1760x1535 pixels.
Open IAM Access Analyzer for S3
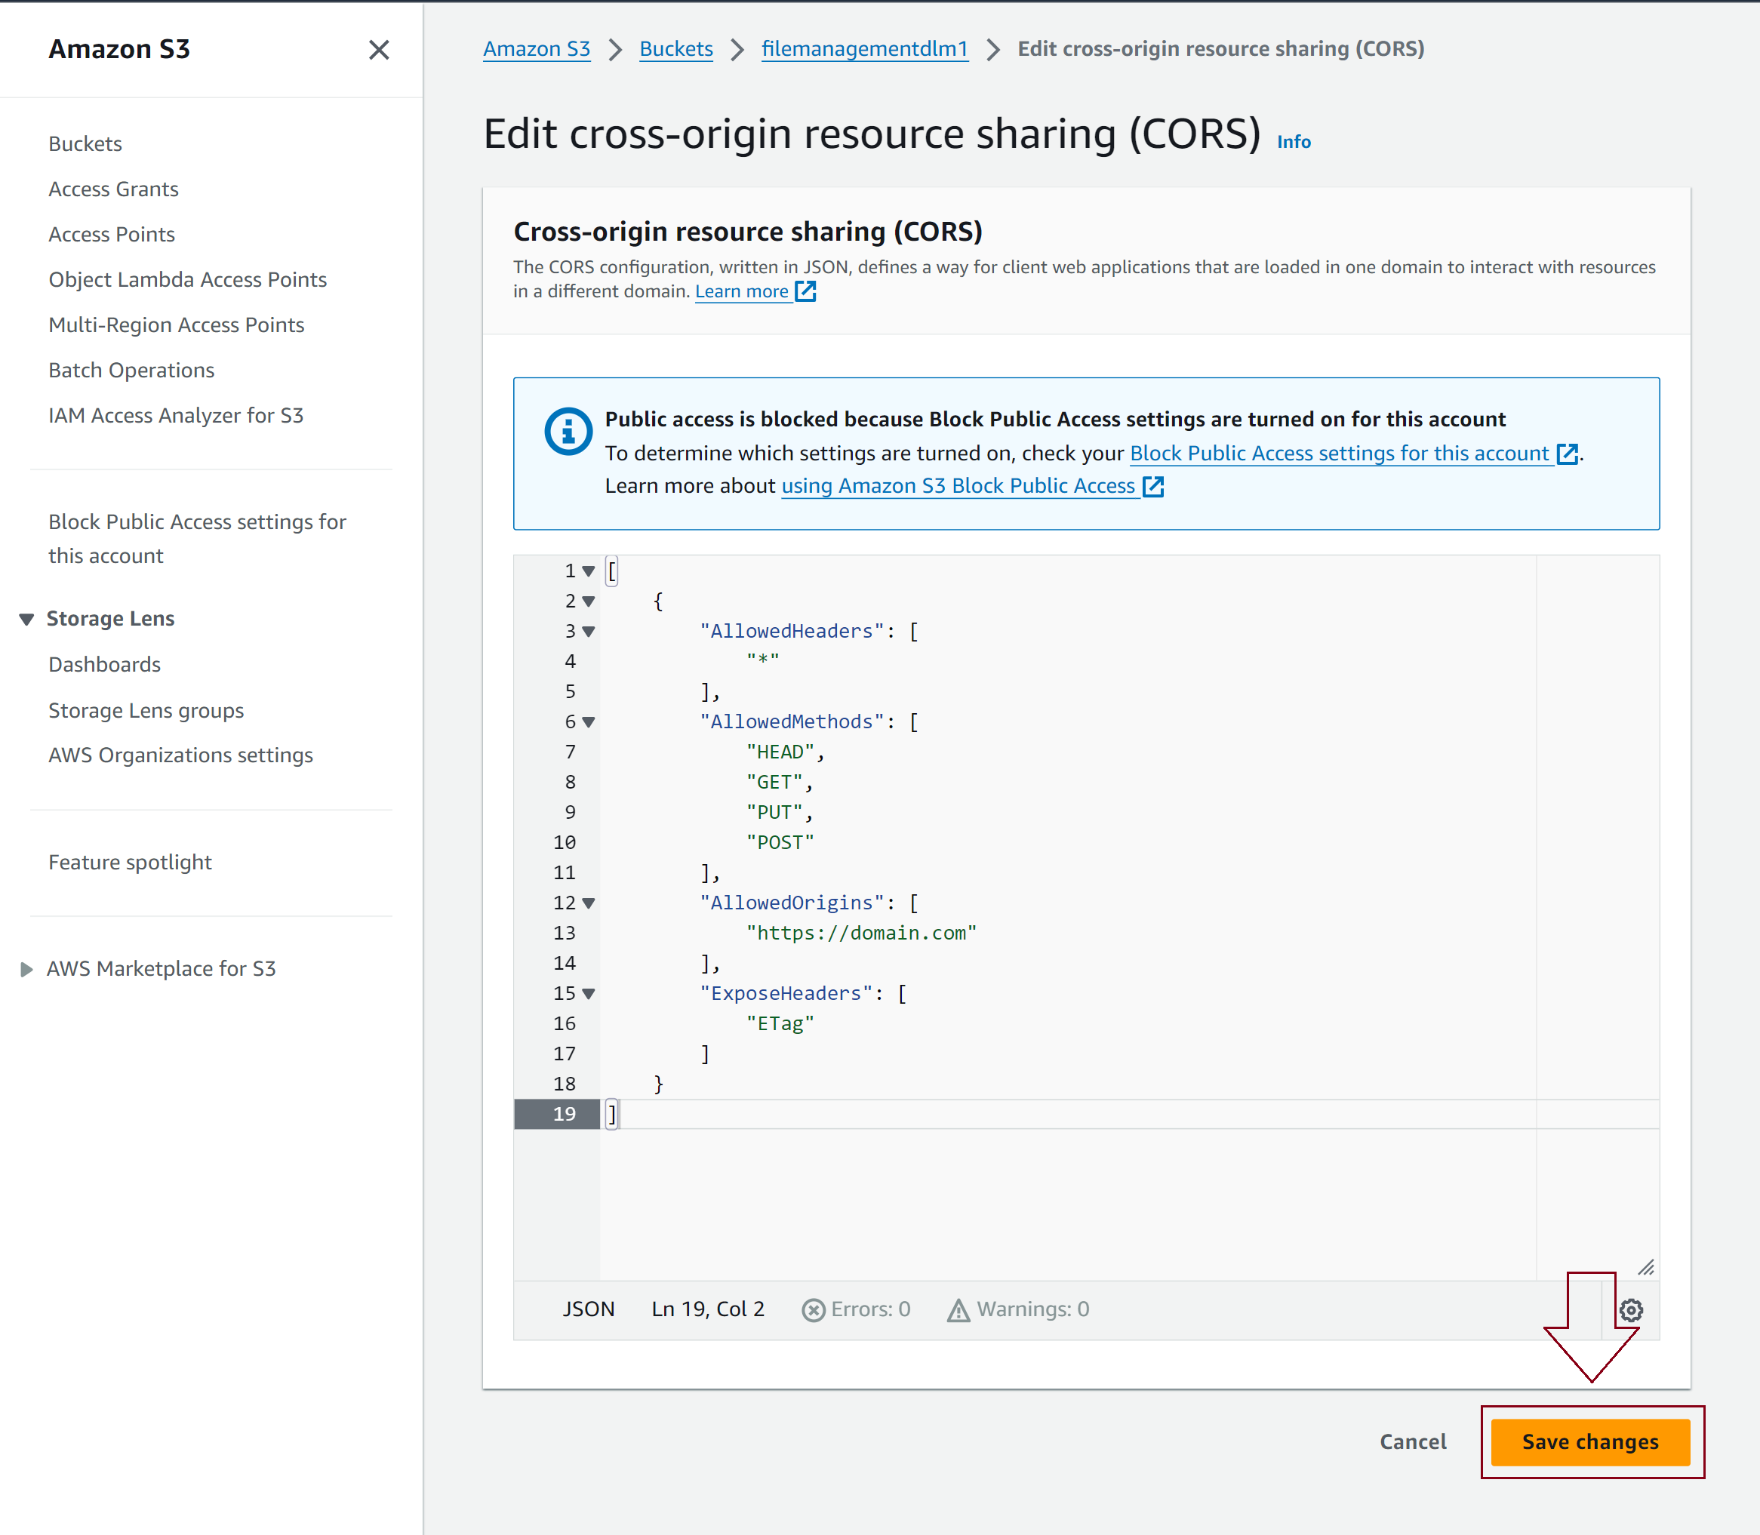click(176, 415)
